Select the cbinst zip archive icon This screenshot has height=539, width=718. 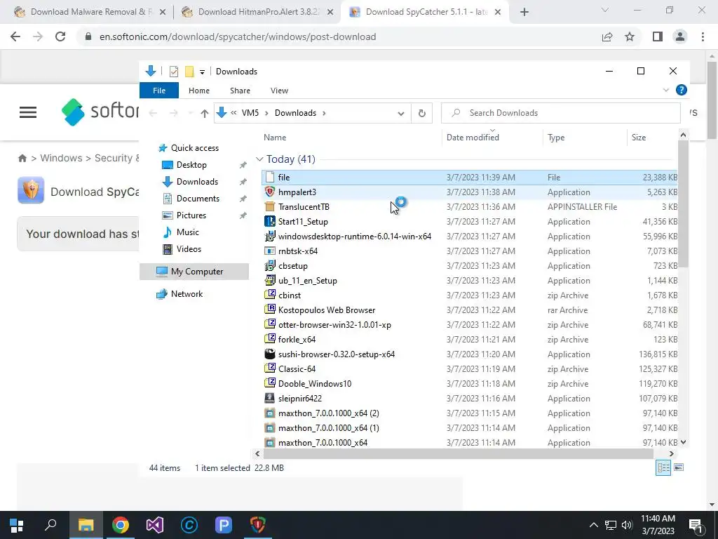(270, 295)
